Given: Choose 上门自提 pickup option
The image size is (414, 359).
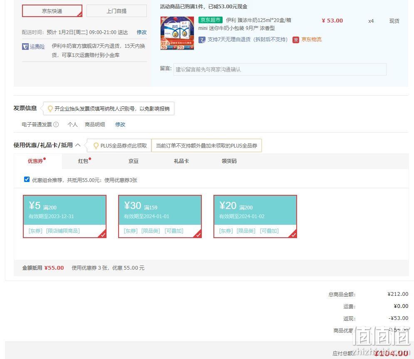Looking at the screenshot, I should (x=117, y=11).
